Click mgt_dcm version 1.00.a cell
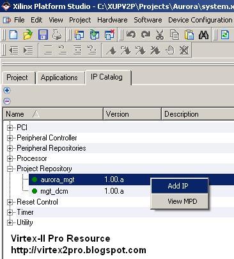Image resolution: width=234 pixels, height=259 pixels. click(114, 191)
